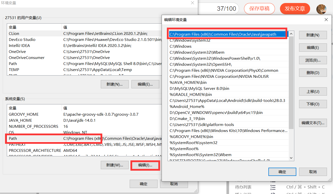Click 浏览(B)... to browse for a path
Image resolution: width=333 pixels, height=194 pixels.
click(x=313, y=60)
